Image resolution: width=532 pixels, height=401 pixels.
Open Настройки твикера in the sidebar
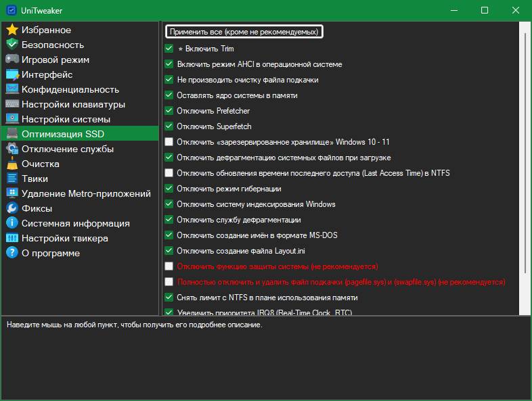(64, 238)
